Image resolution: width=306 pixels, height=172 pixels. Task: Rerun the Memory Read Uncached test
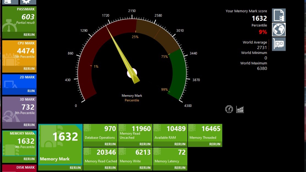click(145, 144)
